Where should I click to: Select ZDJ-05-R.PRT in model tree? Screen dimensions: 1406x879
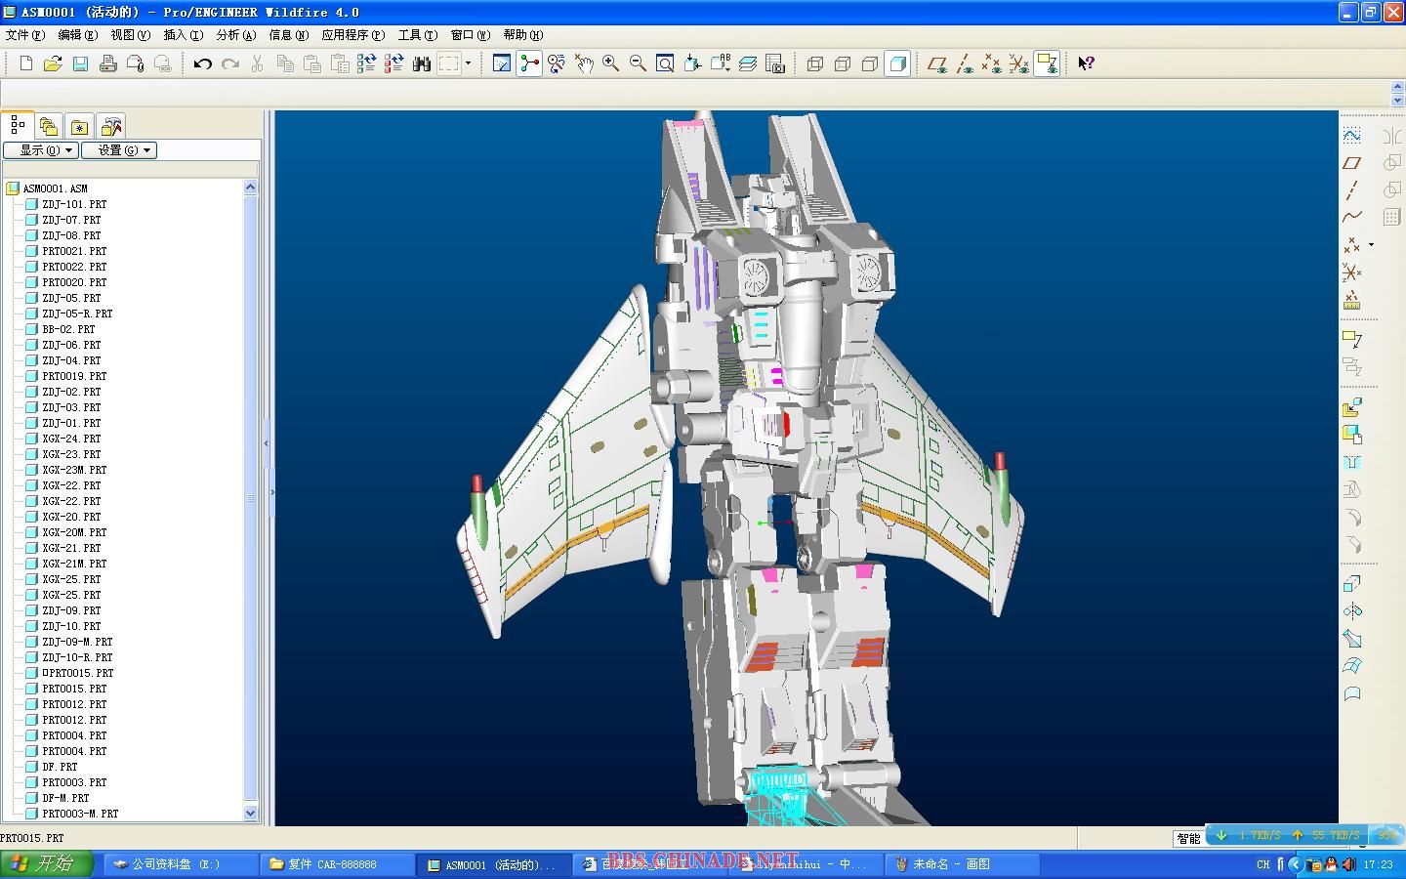coord(77,314)
